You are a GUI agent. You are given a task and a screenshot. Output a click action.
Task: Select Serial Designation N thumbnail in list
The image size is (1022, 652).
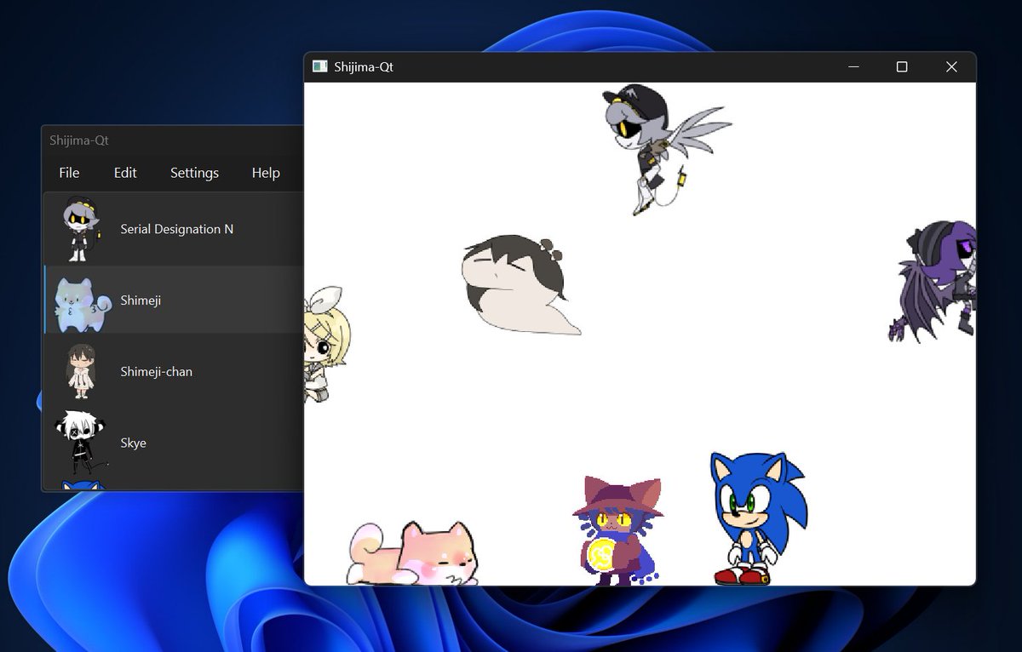(82, 229)
